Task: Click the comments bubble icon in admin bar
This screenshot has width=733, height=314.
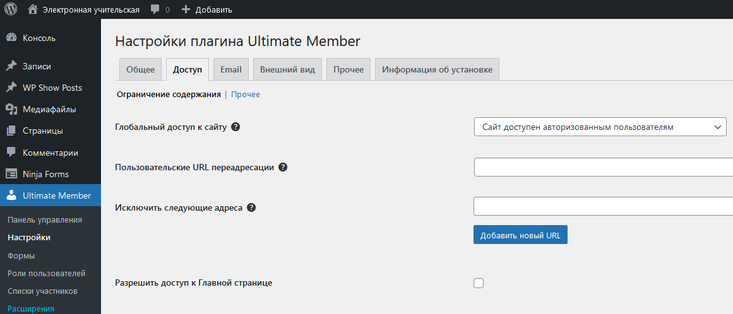Action: click(x=156, y=9)
